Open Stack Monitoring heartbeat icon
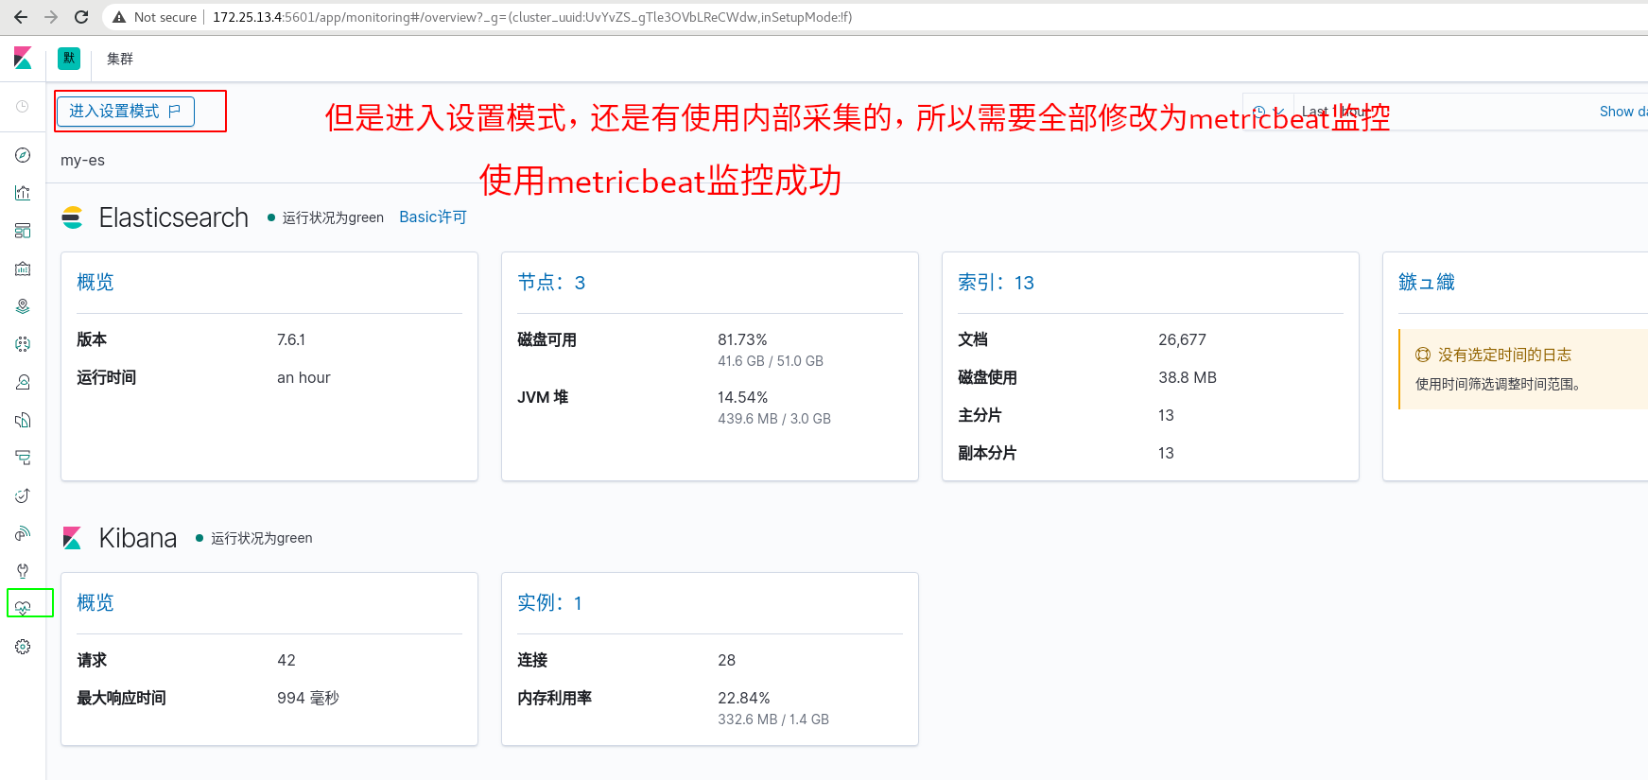 click(x=23, y=608)
